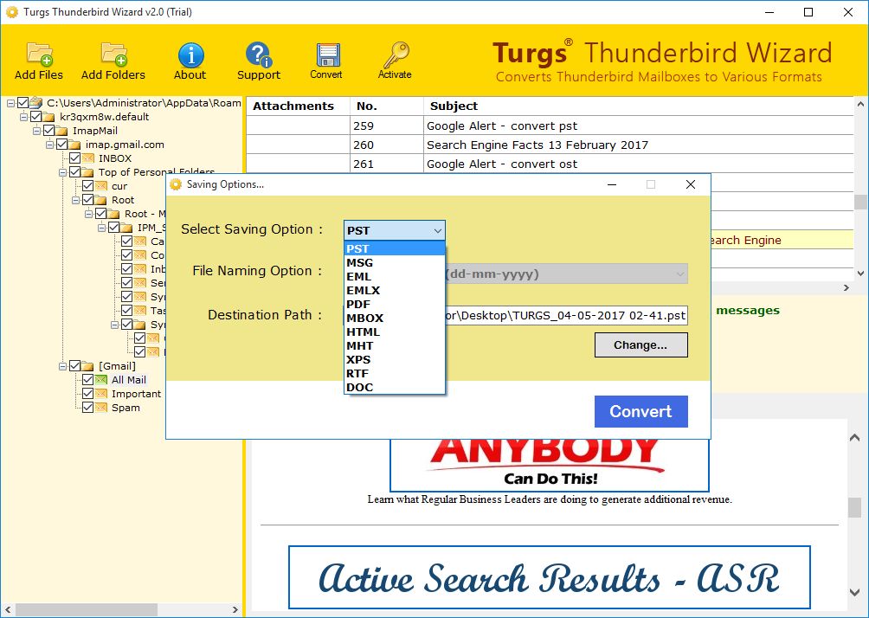Click the cur folder envelope icon

pos(101,186)
